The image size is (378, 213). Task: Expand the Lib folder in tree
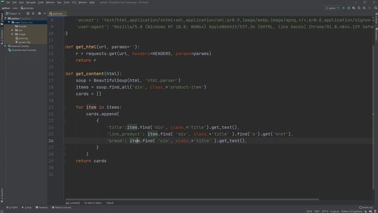point(12,30)
